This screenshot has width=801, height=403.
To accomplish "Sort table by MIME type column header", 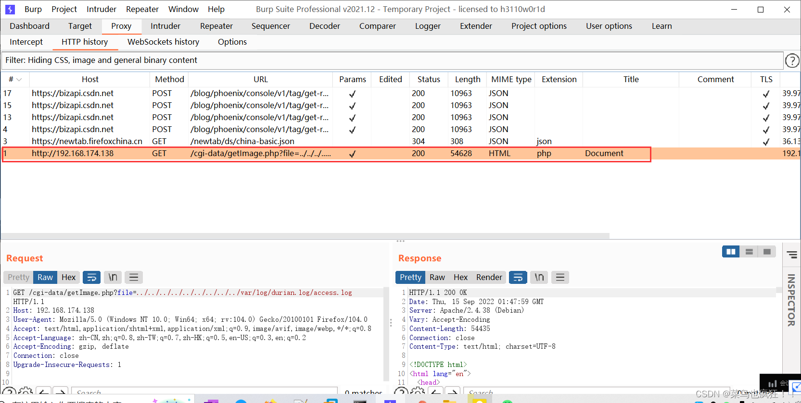I will point(511,79).
